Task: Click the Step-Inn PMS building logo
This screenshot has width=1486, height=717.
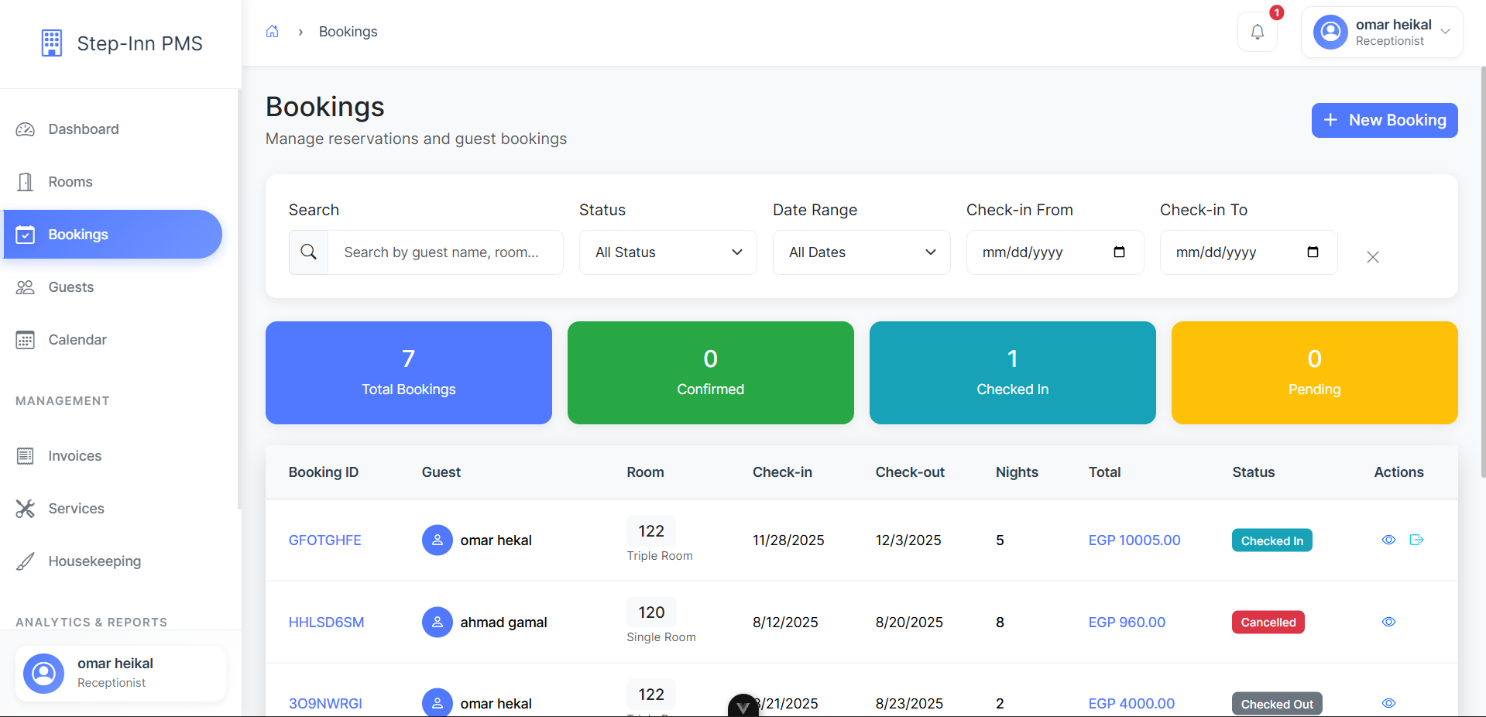Action: point(52,43)
